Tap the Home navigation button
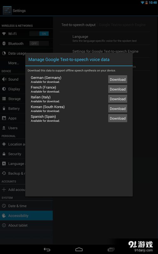The height and width of the screenshot is (254, 158). pyautogui.click(x=79, y=249)
